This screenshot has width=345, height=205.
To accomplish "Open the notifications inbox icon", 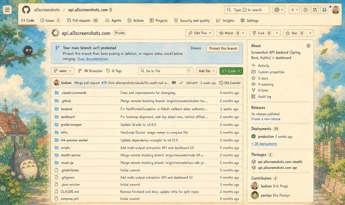I will (x=324, y=10).
